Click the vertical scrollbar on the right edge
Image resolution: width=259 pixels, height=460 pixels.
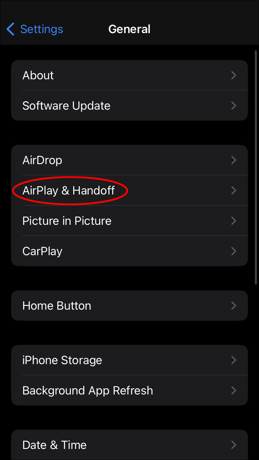pos(256,167)
